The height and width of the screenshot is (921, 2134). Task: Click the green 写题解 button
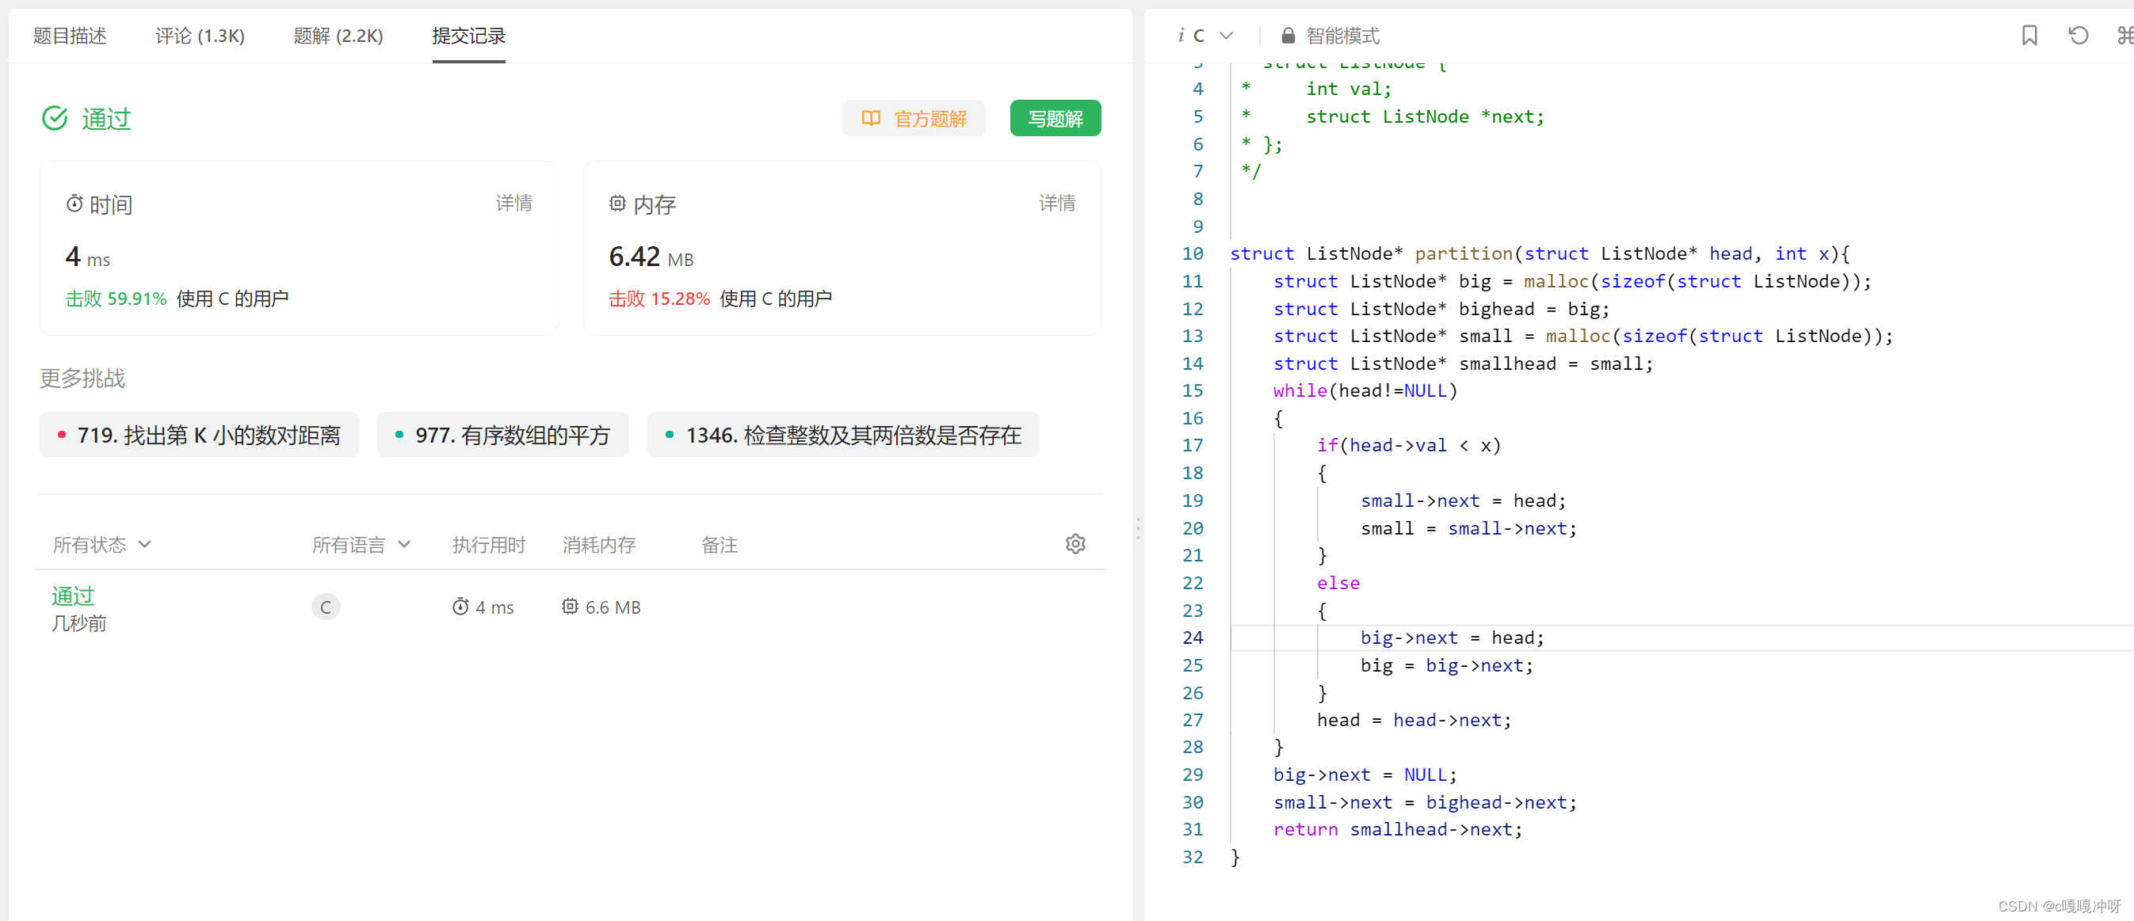1055,119
